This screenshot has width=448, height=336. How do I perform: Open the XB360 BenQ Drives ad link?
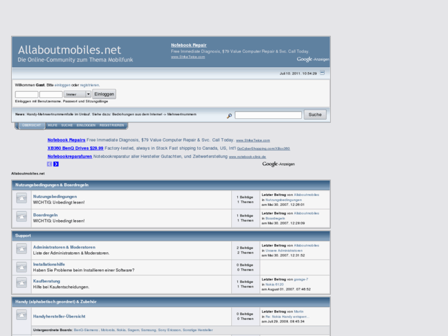[75, 149]
